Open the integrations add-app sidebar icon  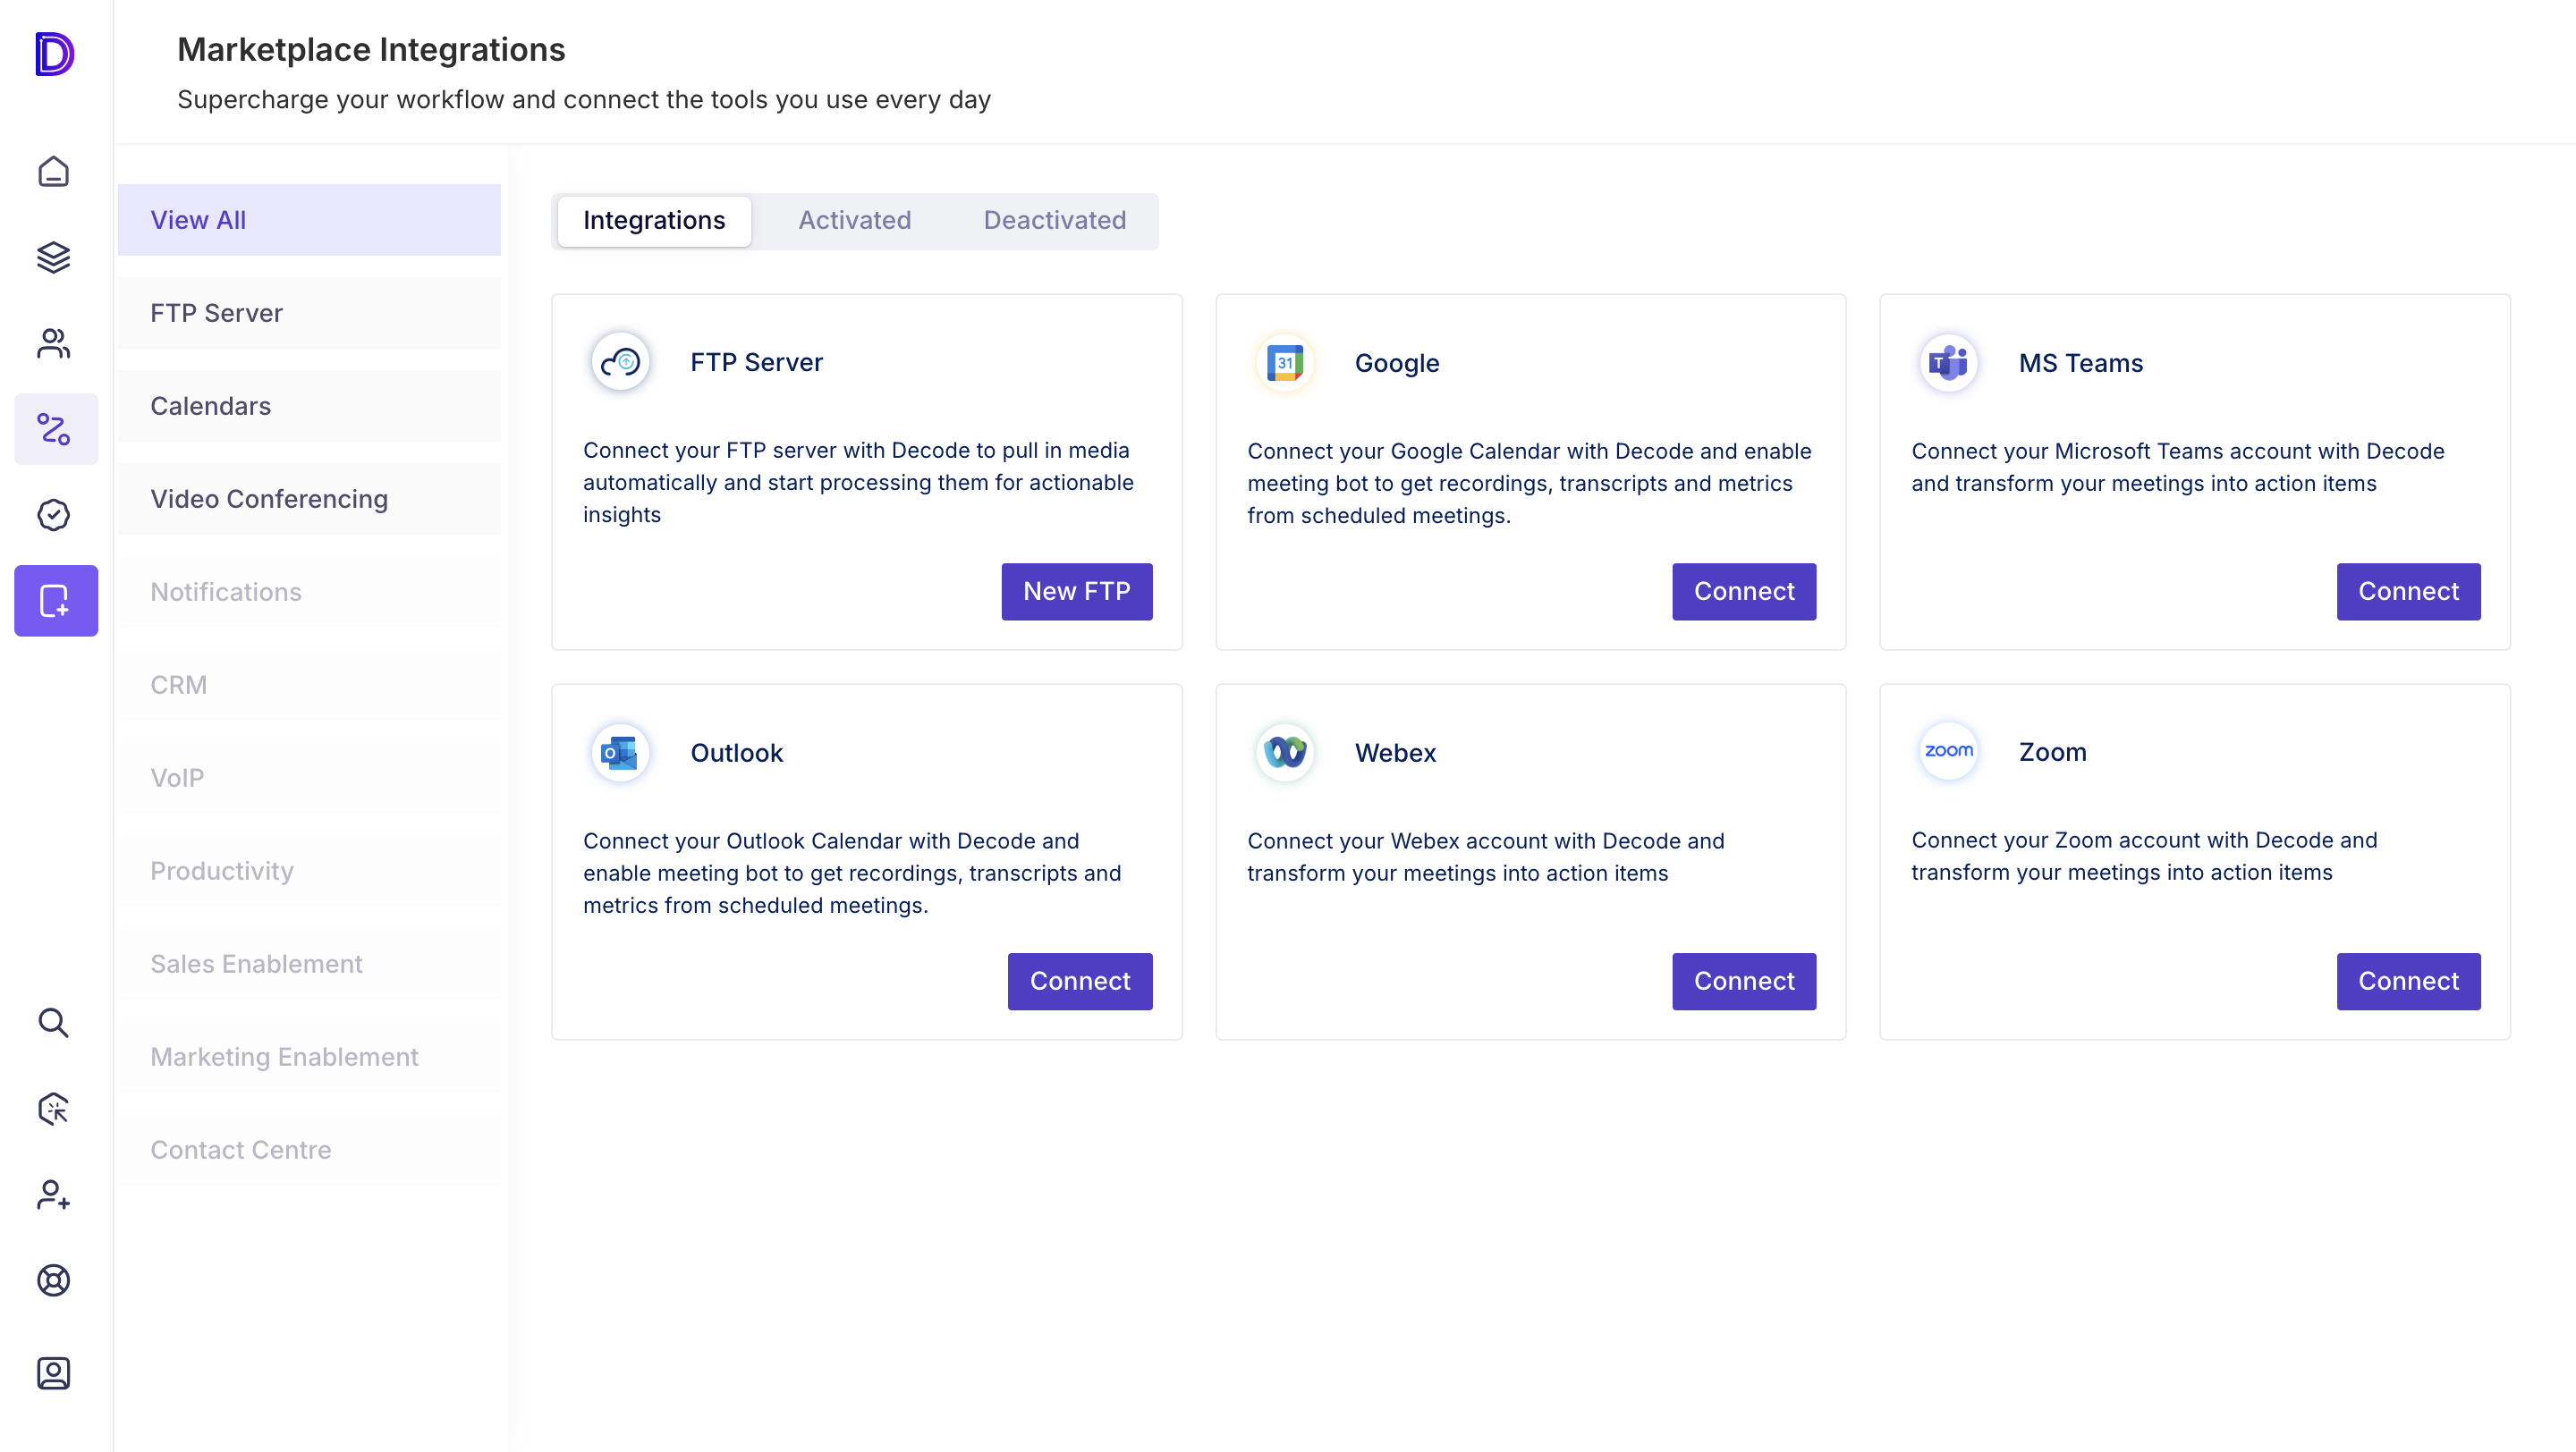tap(56, 601)
